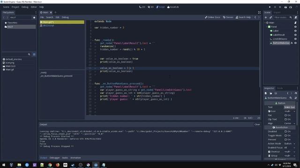Open the signals icon on ButtonMakeGuess

[292, 43]
